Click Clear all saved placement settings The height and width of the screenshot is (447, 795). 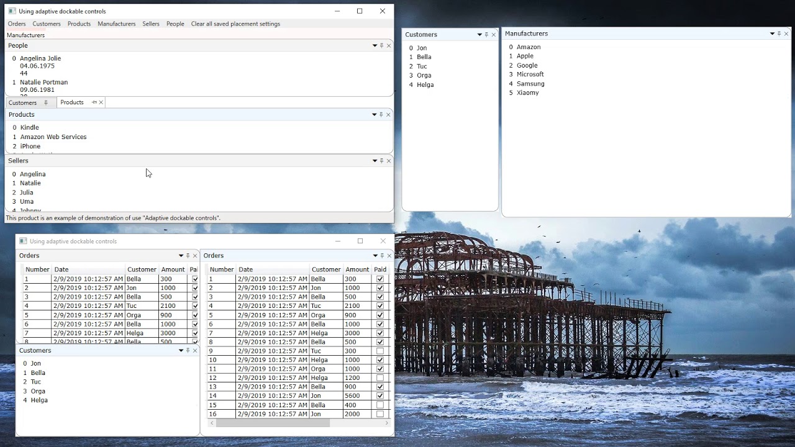235,24
